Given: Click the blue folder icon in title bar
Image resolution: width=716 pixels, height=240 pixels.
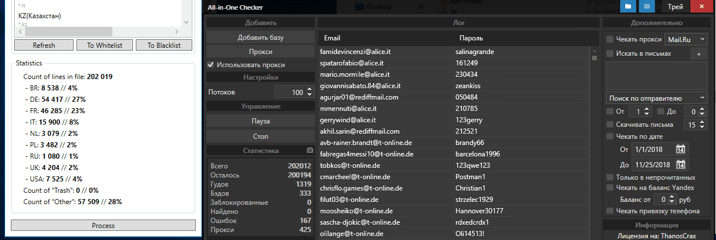Looking at the screenshot, I should [628, 6].
